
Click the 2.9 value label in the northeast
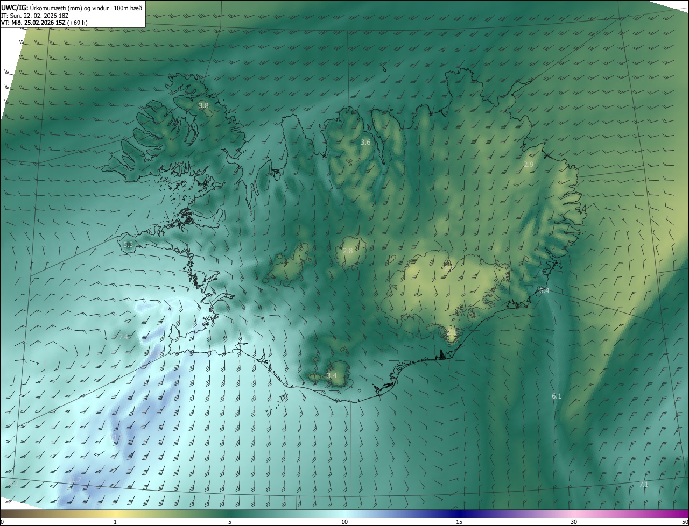coord(529,164)
